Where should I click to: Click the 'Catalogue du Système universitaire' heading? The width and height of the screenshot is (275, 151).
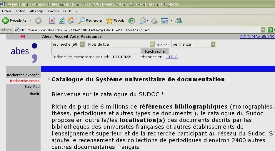tap(138, 79)
